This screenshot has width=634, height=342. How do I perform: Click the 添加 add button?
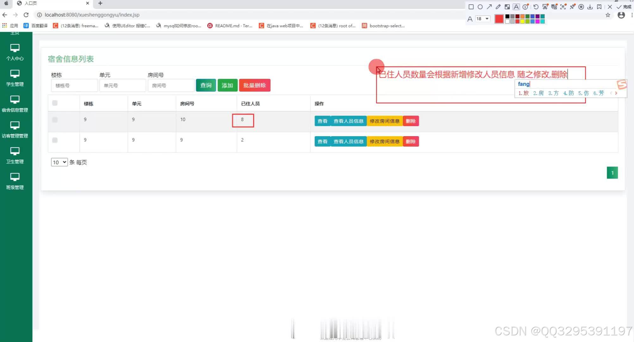tap(227, 85)
